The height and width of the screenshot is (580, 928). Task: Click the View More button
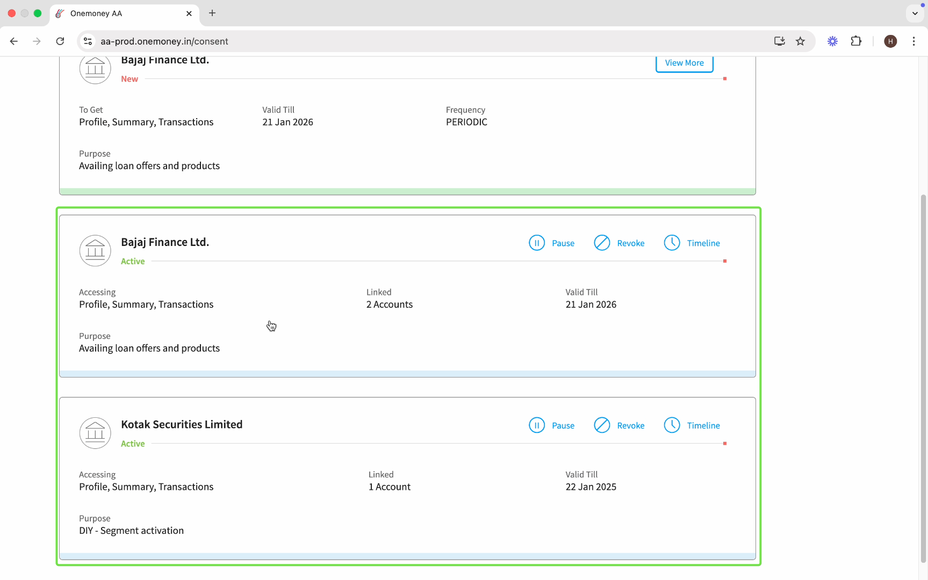[684, 63]
